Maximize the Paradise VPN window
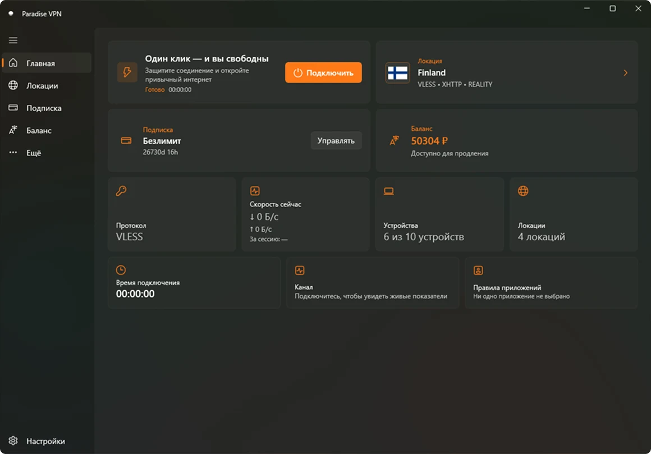The height and width of the screenshot is (454, 651). [x=612, y=8]
